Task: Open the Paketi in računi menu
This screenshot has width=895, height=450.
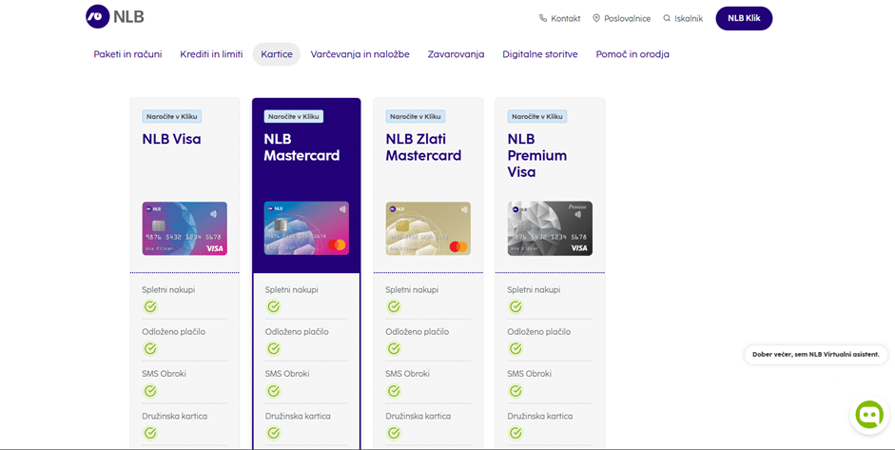Action: 127,54
